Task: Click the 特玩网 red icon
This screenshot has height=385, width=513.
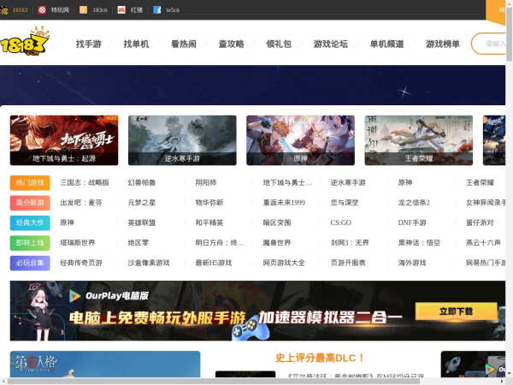Action: 42,10
